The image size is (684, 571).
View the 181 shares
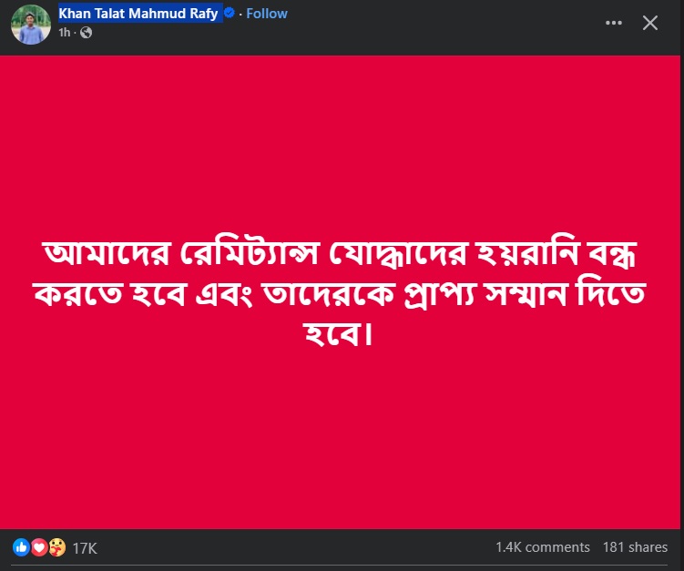click(x=635, y=547)
